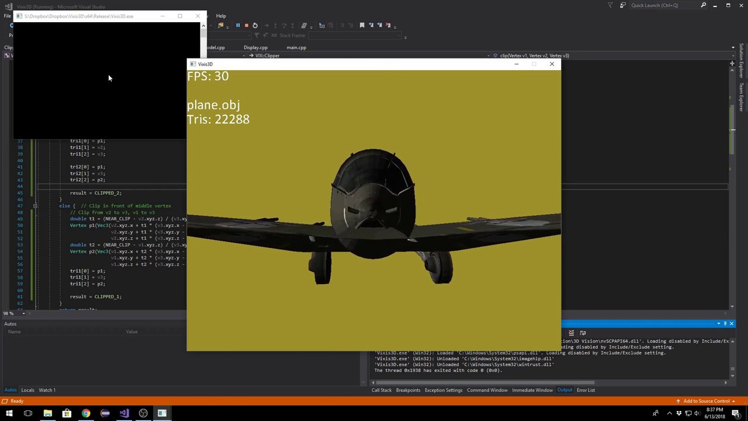Image resolution: width=748 pixels, height=421 pixels.
Task: Open the Windows Start menu
Action: [9, 413]
